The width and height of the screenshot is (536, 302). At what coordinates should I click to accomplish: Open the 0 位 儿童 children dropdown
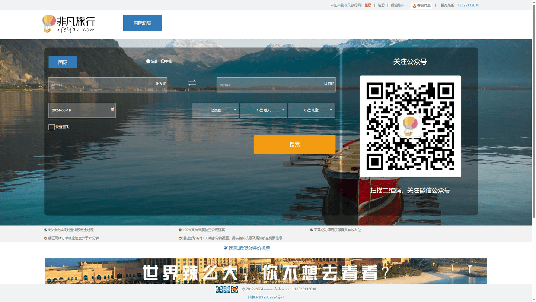311,110
